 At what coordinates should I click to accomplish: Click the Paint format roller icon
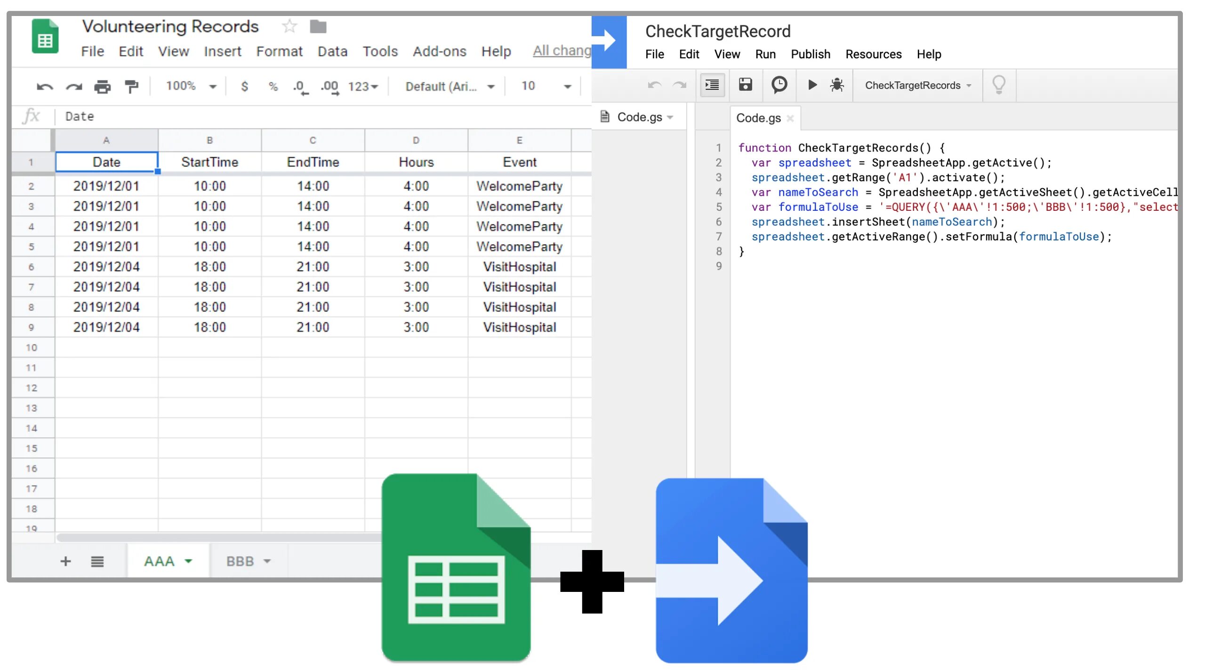[x=131, y=87]
